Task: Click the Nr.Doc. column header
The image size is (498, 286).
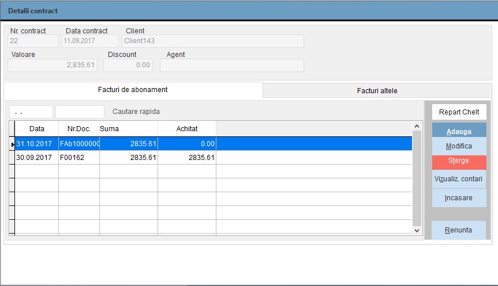Action: 79,129
